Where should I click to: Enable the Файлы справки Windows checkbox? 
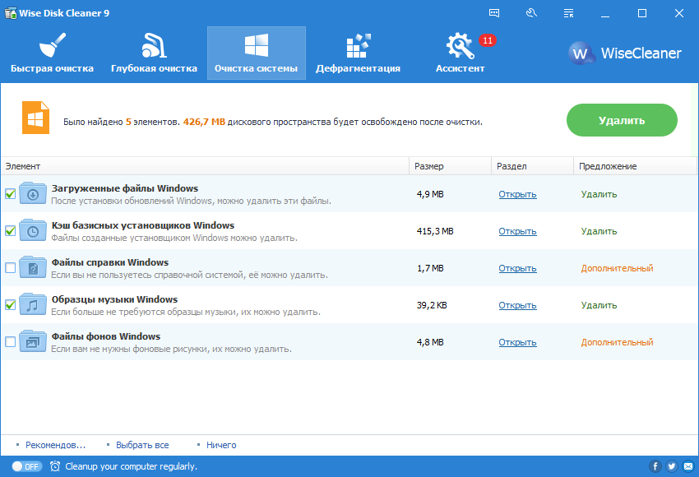pos(10,268)
